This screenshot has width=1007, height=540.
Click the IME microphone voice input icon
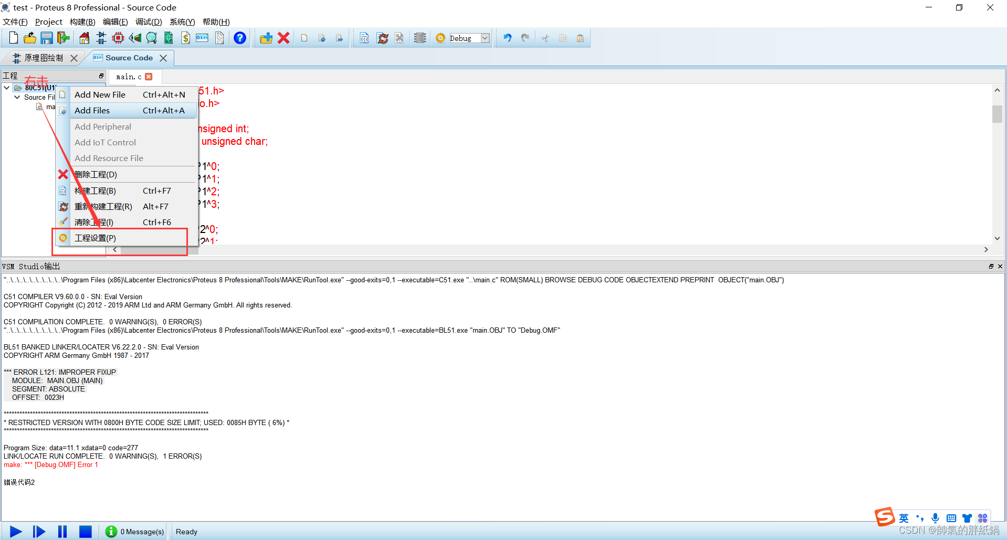(935, 518)
